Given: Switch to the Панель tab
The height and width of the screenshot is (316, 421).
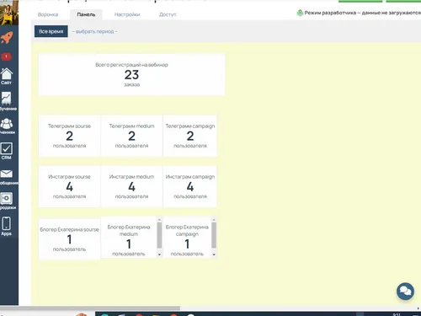Looking at the screenshot, I should 86,14.
